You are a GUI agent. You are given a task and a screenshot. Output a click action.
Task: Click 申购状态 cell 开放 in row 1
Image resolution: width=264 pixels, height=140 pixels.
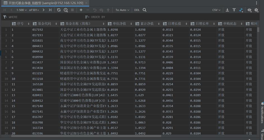(231, 30)
